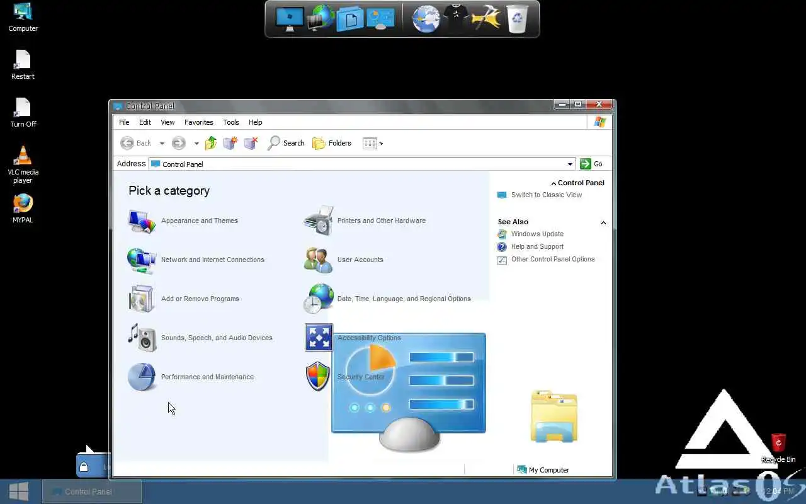This screenshot has height=504, width=806.
Task: Click the network globe icon in dock
Action: pyautogui.click(x=321, y=18)
